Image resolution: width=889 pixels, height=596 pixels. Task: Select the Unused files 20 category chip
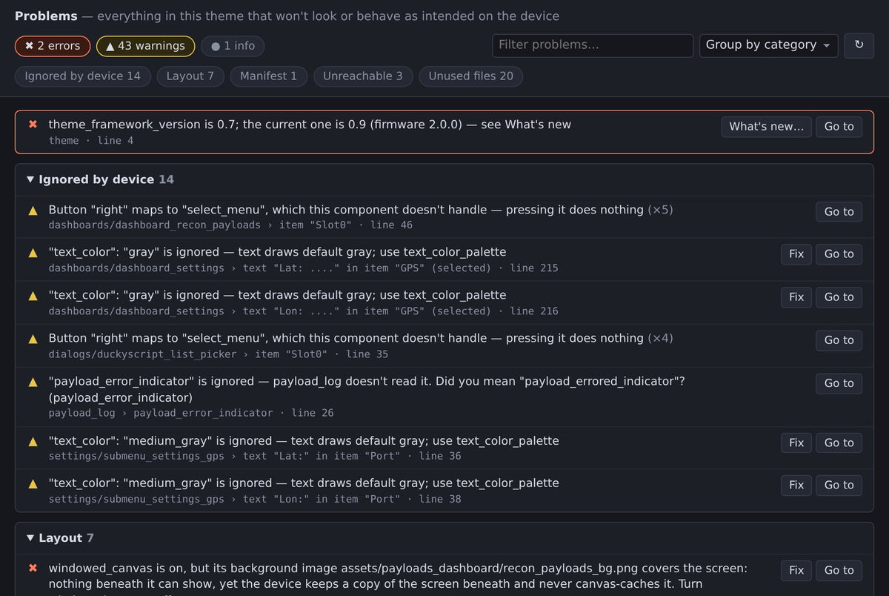470,76
